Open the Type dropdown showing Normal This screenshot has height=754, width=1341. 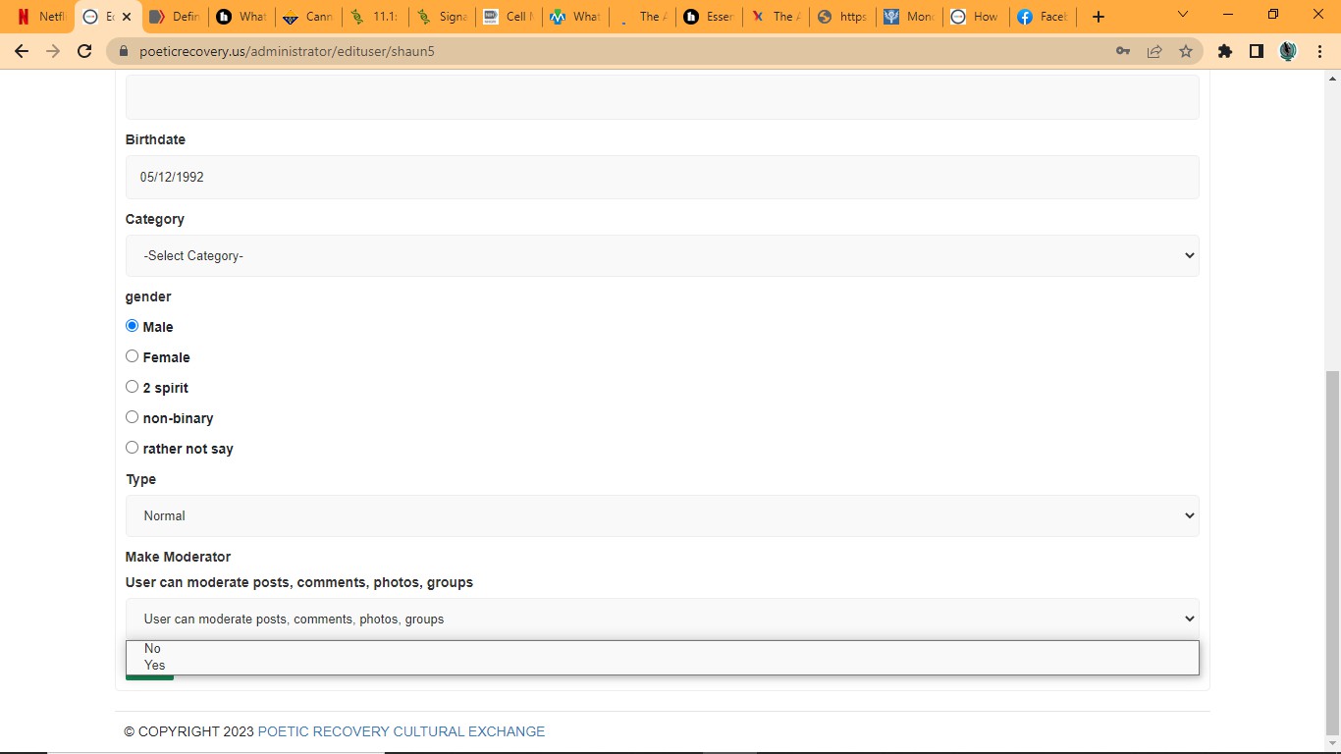click(x=662, y=515)
